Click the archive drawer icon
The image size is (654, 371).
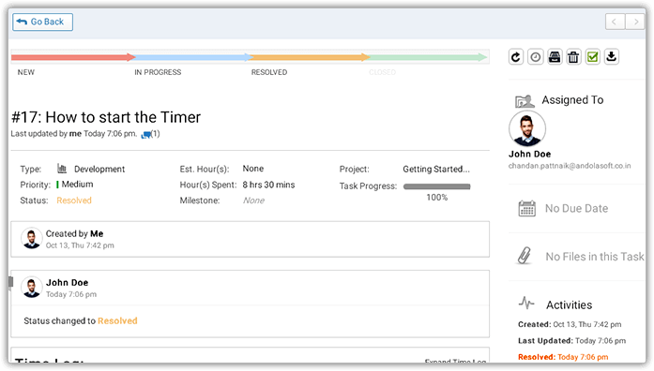pyautogui.click(x=555, y=56)
